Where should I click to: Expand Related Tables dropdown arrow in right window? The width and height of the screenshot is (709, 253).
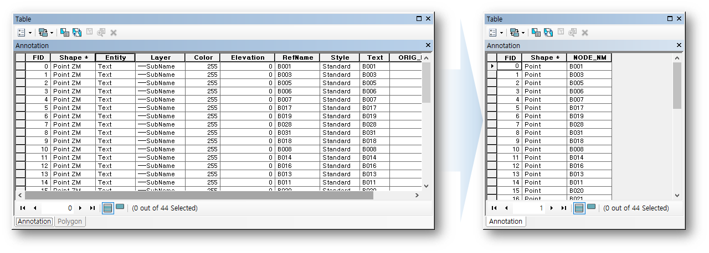tap(523, 33)
